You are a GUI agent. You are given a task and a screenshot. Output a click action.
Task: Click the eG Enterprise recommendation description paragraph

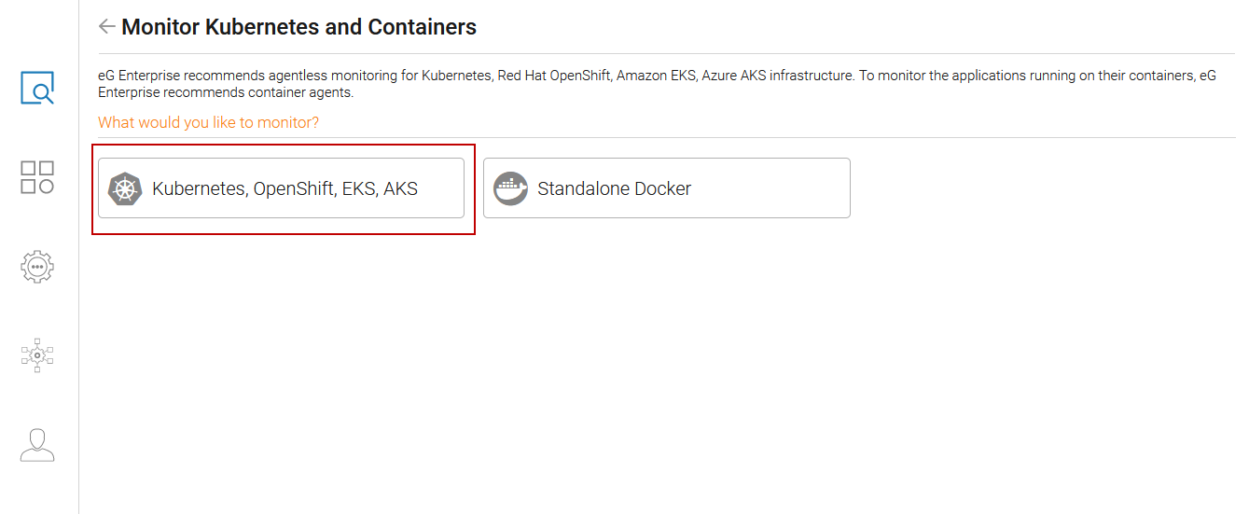[657, 84]
